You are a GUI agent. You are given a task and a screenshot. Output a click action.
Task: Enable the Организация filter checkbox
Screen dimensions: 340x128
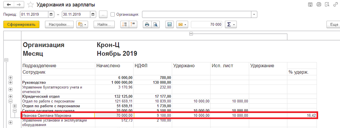(x=112, y=14)
